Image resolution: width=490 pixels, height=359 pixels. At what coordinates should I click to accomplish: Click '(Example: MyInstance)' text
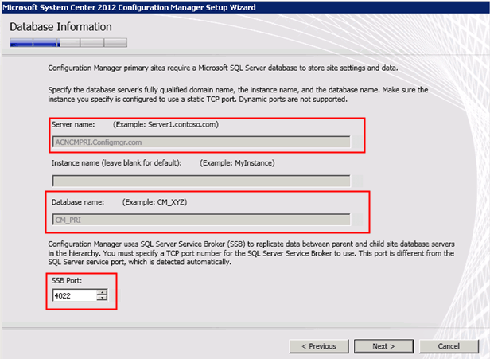tap(237, 163)
